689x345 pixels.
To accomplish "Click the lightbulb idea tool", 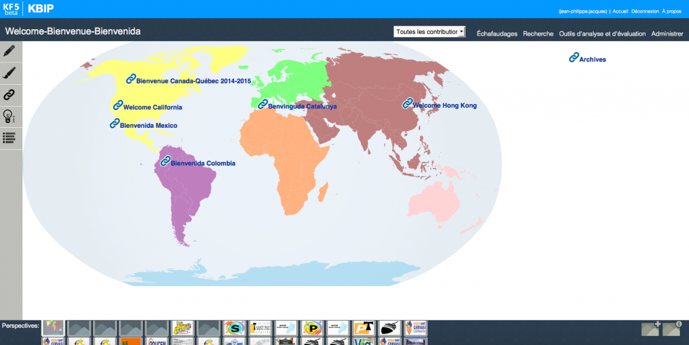I will pos(9,116).
